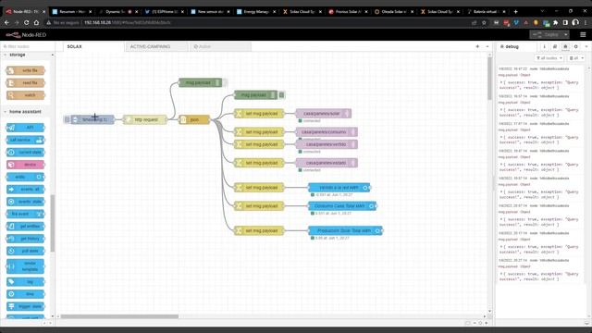The image size is (592, 333).
Task: Trigger the timestamp inject node button
Action: click(68, 119)
